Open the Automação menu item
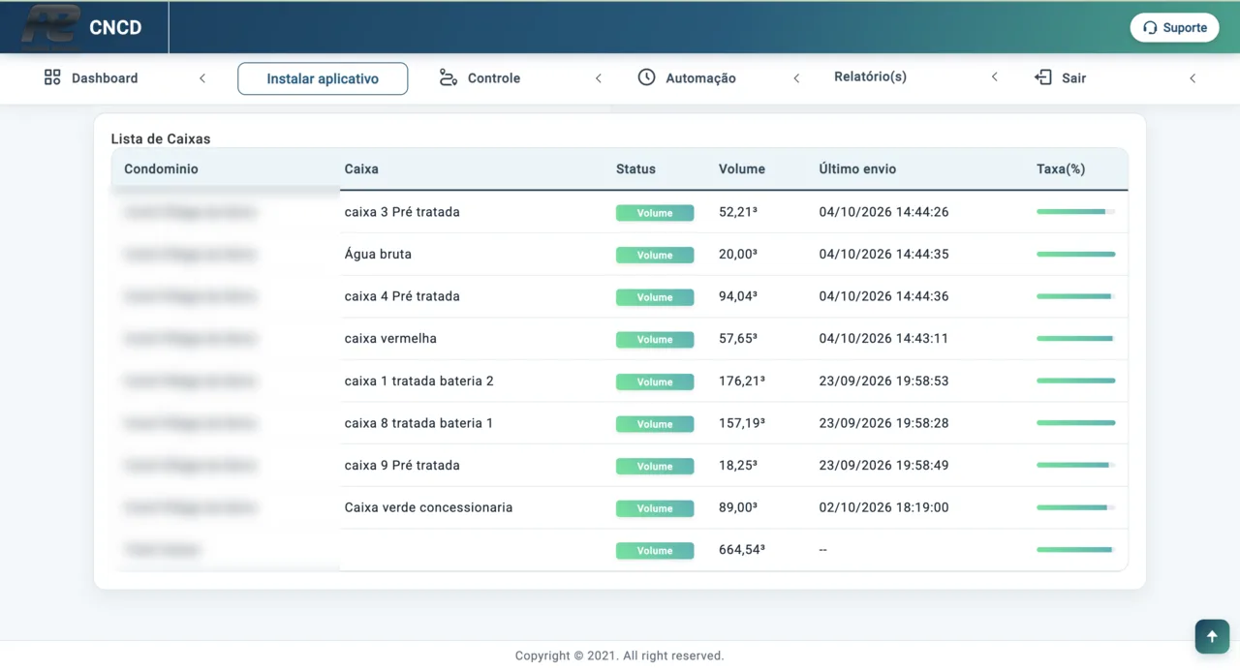Viewport: 1240px width, 671px height. 700,77
